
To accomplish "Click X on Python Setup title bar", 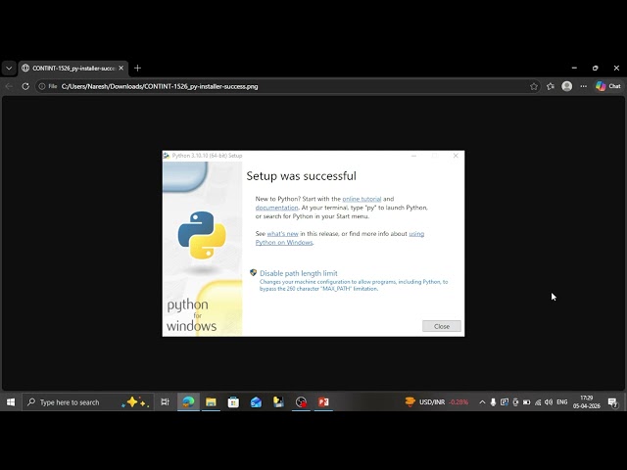I will [x=456, y=156].
